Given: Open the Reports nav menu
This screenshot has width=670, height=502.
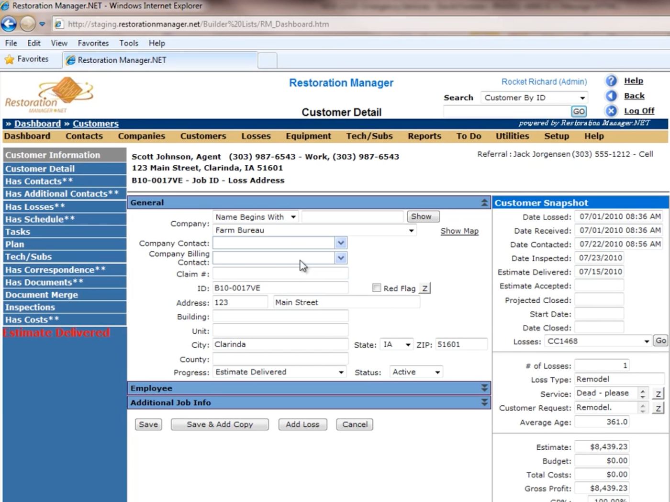Looking at the screenshot, I should [x=424, y=136].
